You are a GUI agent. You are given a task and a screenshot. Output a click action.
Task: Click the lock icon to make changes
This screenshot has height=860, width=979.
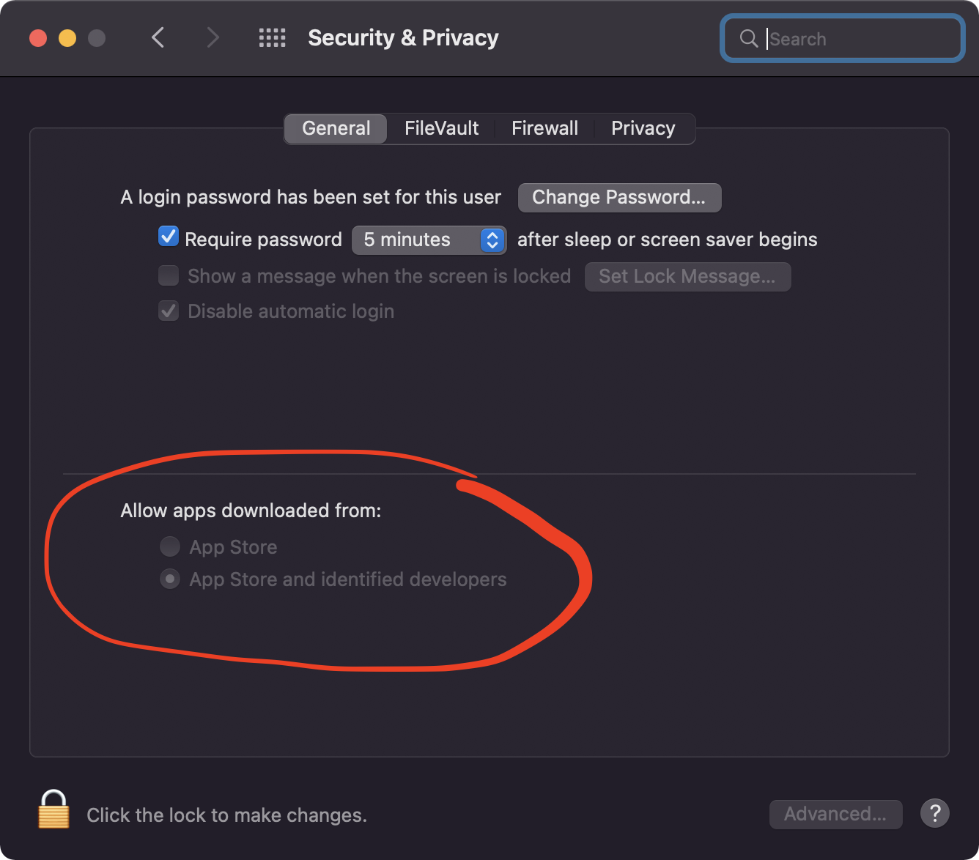pyautogui.click(x=53, y=809)
